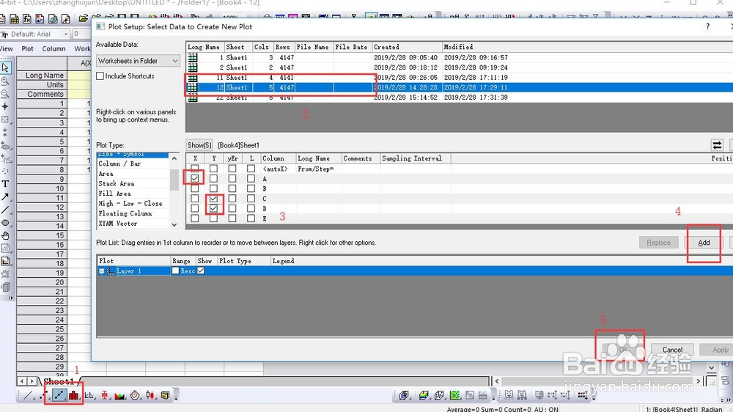Select Floating Column plot type
Viewport: 733px width, 412px height.
[x=125, y=213]
